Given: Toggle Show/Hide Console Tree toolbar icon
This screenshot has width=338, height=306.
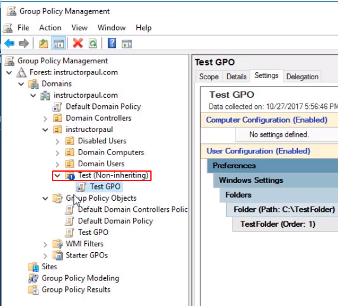Looking at the screenshot, I should [x=59, y=43].
